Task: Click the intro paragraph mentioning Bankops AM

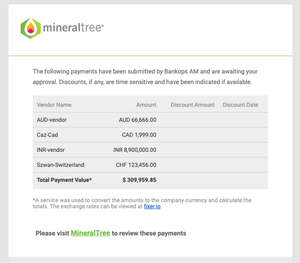Action: (145, 77)
